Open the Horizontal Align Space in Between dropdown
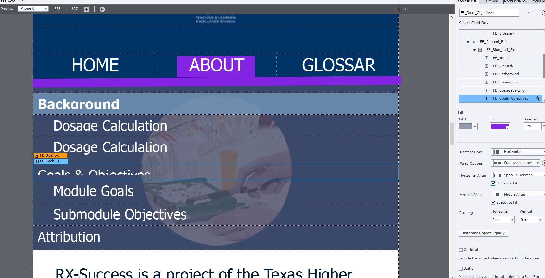The height and width of the screenshot is (278, 545). (518, 175)
